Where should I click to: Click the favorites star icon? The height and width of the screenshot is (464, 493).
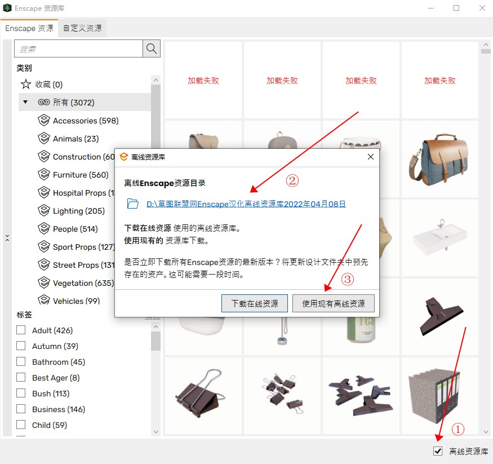26,85
